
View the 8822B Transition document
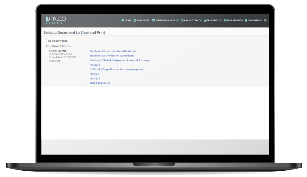point(100,83)
